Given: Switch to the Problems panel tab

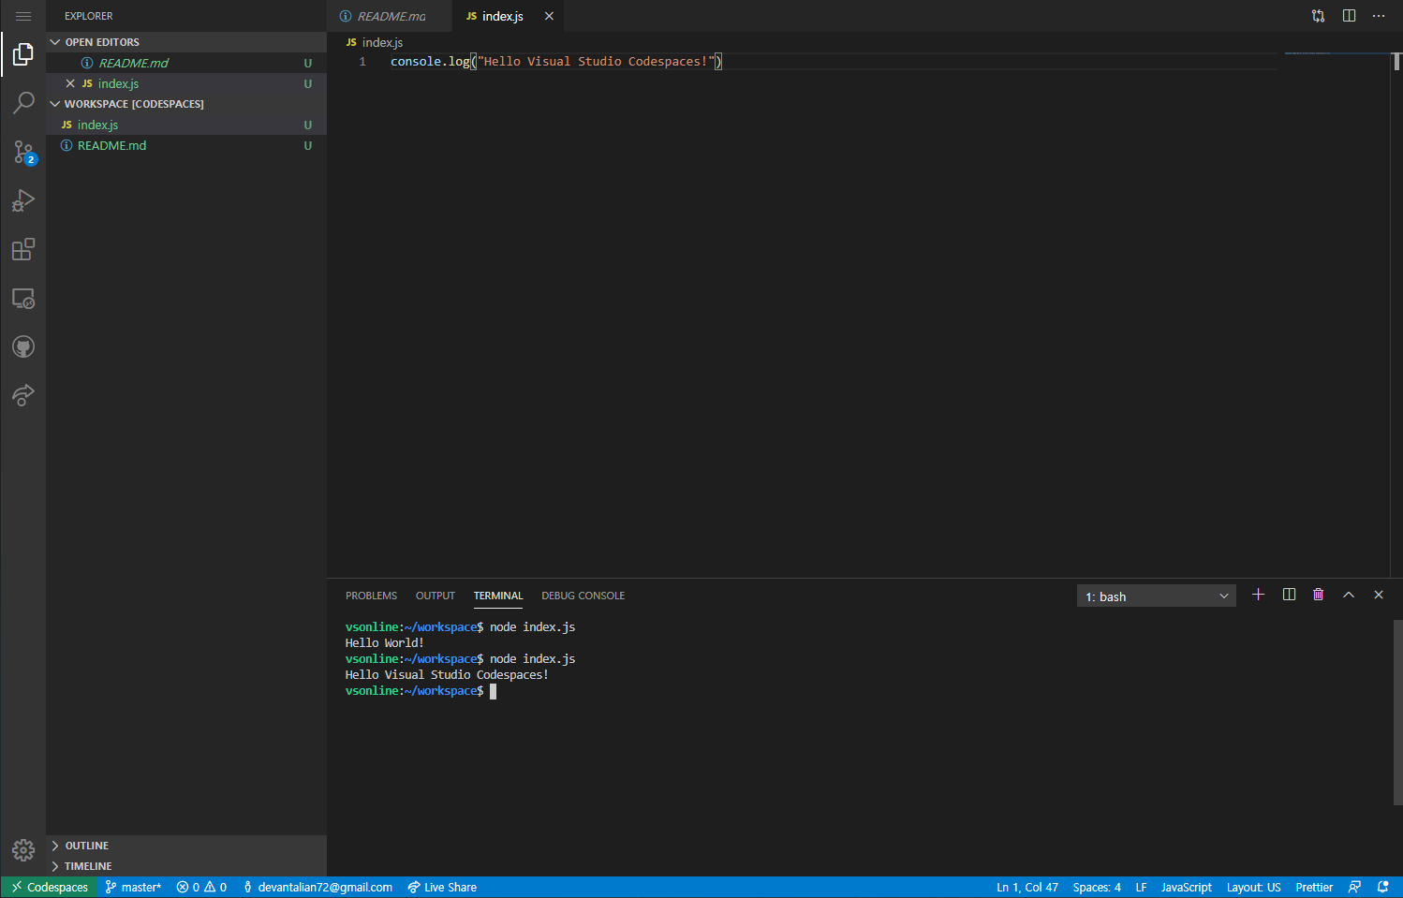Looking at the screenshot, I should tap(371, 596).
